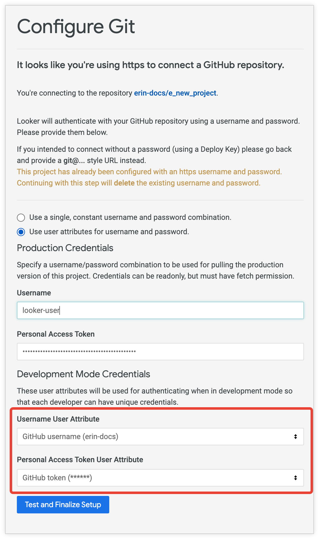
Task: Click the arrow icon on GitHub token dropdown
Action: pyautogui.click(x=295, y=478)
